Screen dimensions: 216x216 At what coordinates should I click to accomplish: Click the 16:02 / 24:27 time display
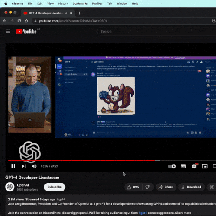click(x=50, y=166)
